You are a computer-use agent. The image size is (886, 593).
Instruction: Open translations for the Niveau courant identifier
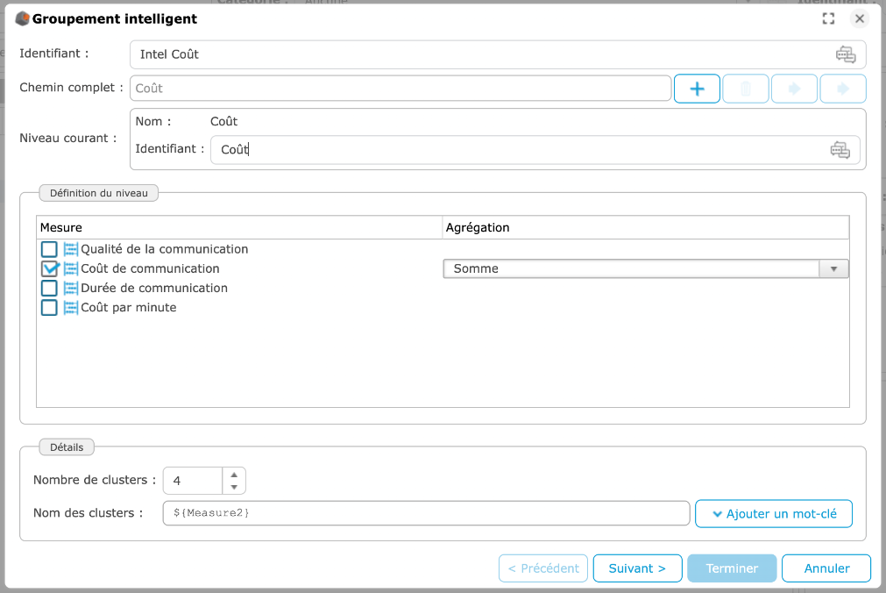coord(840,150)
